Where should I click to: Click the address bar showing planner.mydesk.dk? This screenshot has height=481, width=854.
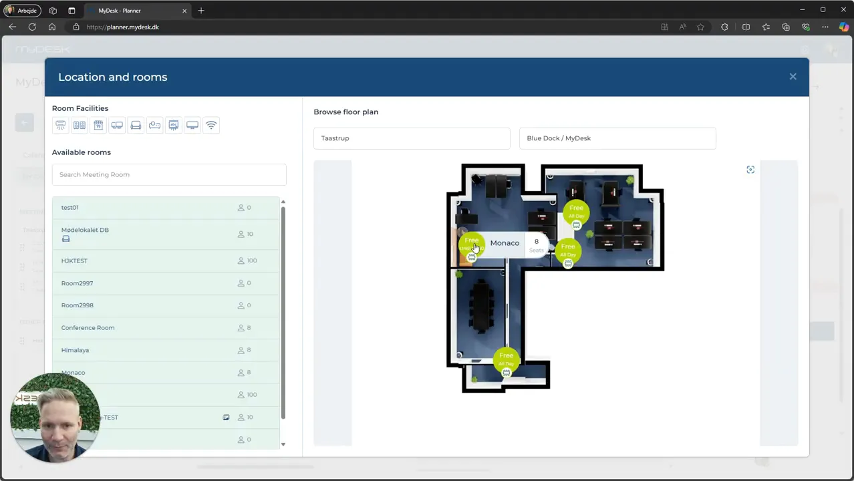click(x=361, y=27)
